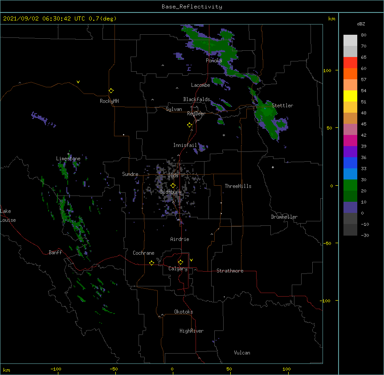Select the Lacombe label on map
This screenshot has height=375, width=384.
click(x=200, y=85)
